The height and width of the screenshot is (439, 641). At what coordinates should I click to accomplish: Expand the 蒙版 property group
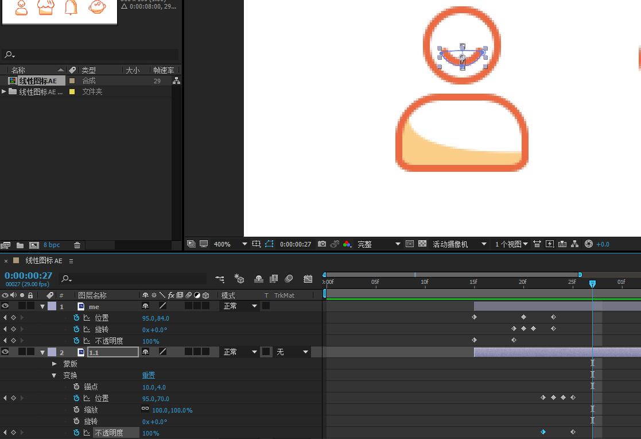pos(55,364)
